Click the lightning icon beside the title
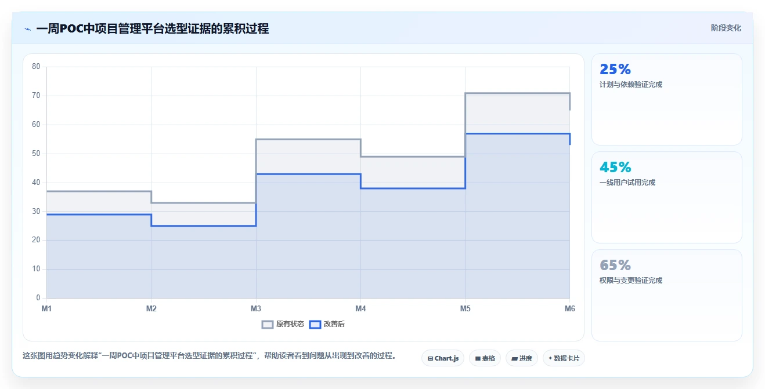Viewport: 765px width, 389px height. click(27, 29)
